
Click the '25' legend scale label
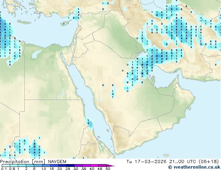68,169
